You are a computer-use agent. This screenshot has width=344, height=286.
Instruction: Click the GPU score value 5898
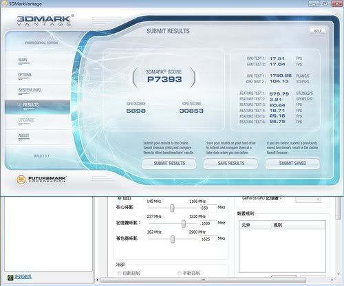[136, 111]
